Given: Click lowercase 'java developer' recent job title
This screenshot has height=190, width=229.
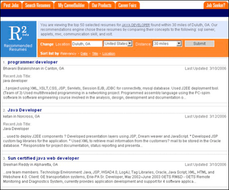Looking at the screenshot, I should [x=15, y=81].
